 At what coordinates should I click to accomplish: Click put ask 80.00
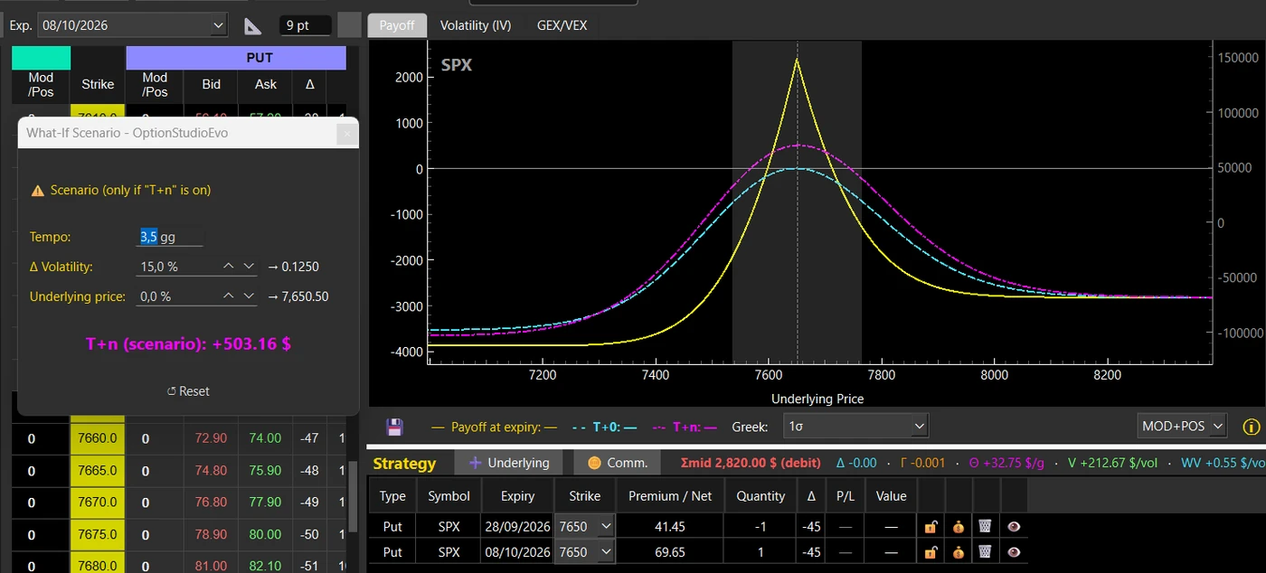pyautogui.click(x=266, y=534)
